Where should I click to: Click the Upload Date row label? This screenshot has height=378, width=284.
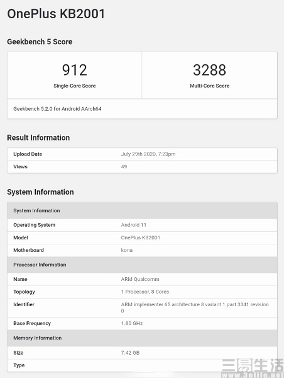click(28, 154)
